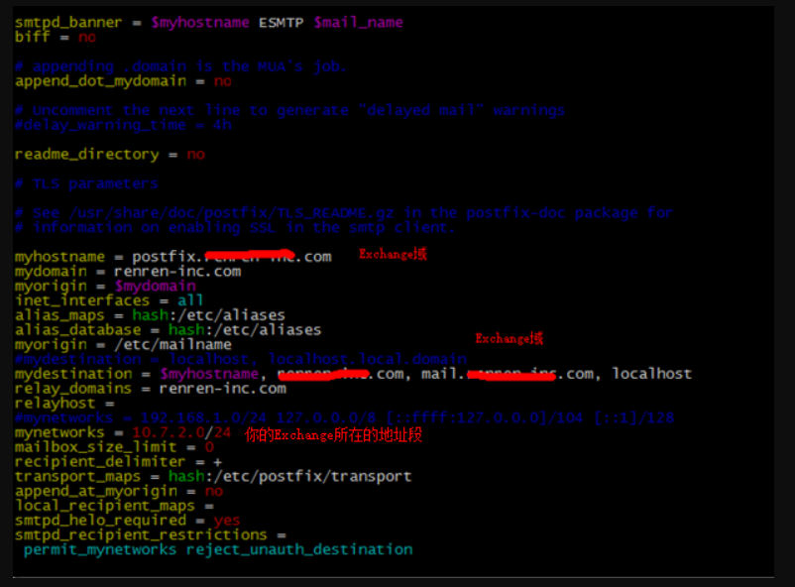Click the 'local_recipient_maps =' line
This screenshot has height=587, width=795.
(115, 507)
